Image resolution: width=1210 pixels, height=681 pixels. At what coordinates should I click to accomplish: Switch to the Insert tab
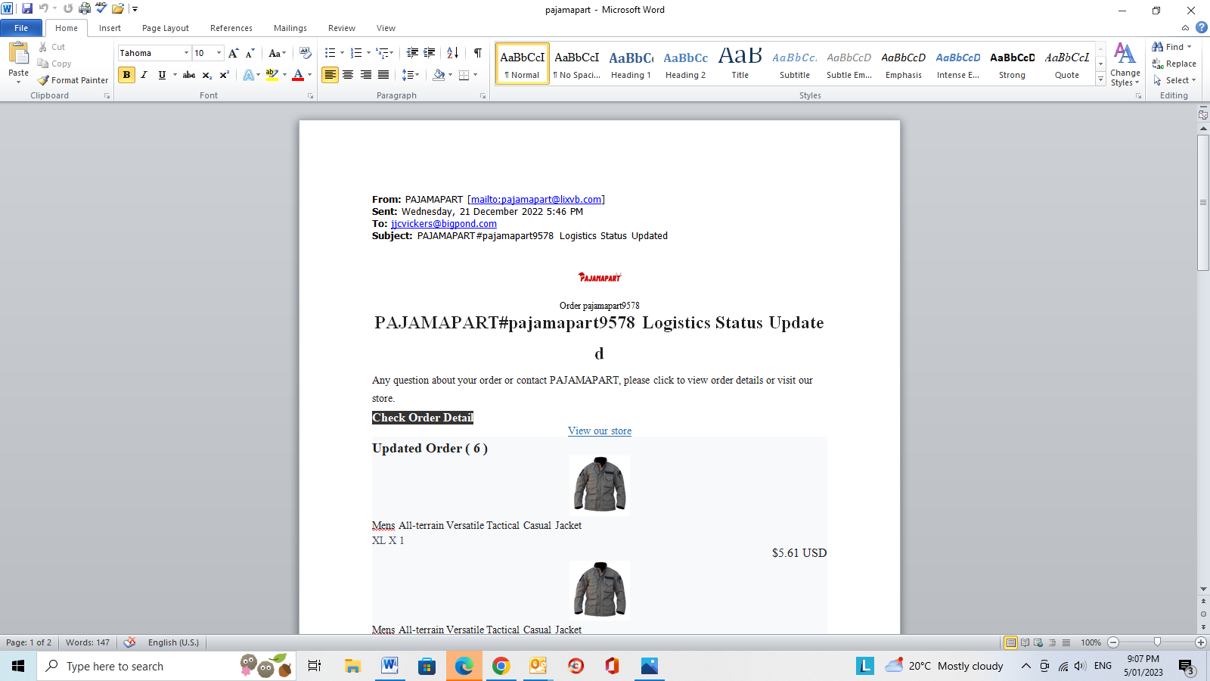click(110, 28)
